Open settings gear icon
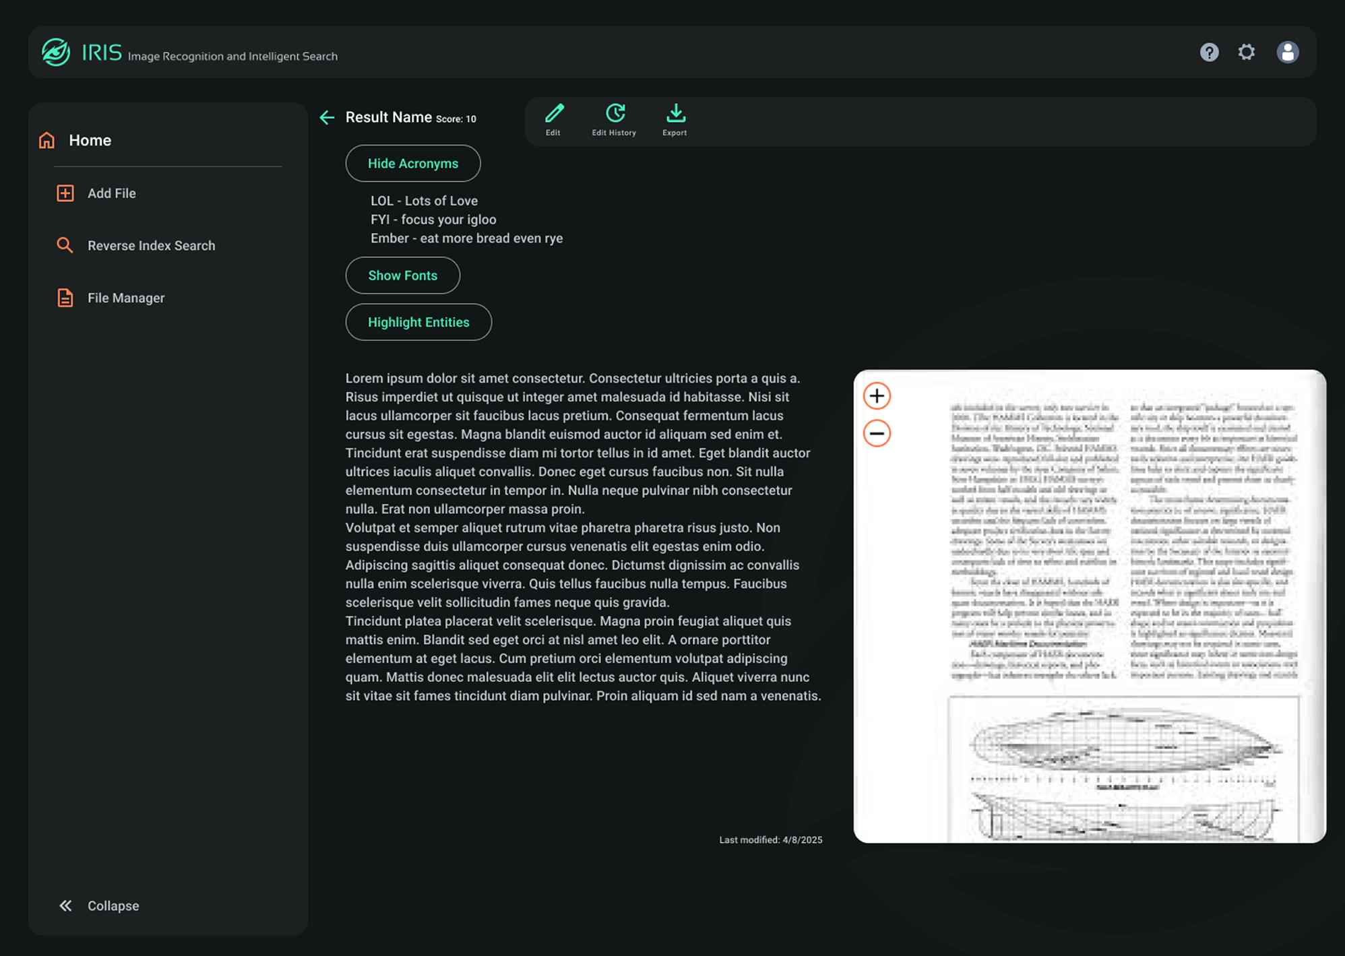 click(x=1247, y=53)
